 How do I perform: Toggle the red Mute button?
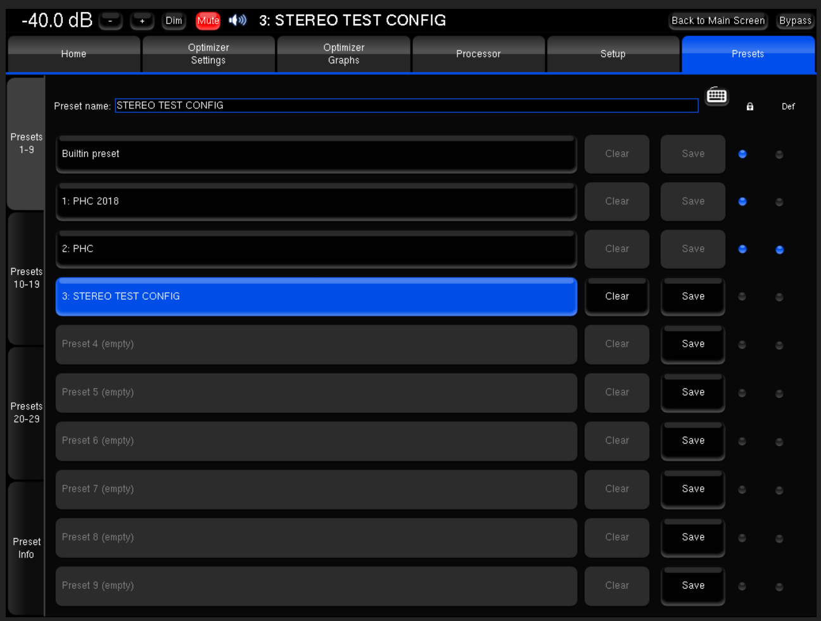208,21
